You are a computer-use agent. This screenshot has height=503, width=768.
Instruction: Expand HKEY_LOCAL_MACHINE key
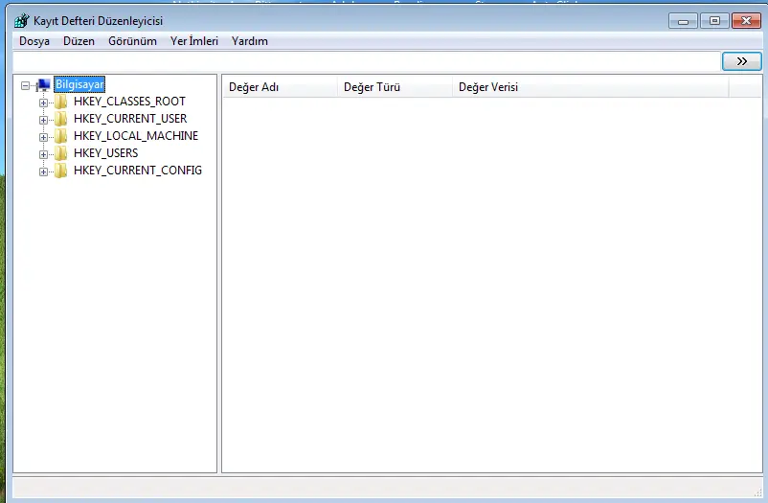44,137
